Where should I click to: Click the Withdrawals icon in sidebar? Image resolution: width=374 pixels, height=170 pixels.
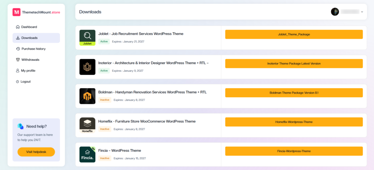click(18, 60)
